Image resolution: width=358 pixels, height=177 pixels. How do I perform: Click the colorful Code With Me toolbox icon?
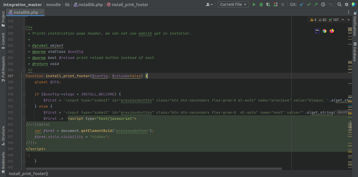pyautogui.click(x=354, y=4)
